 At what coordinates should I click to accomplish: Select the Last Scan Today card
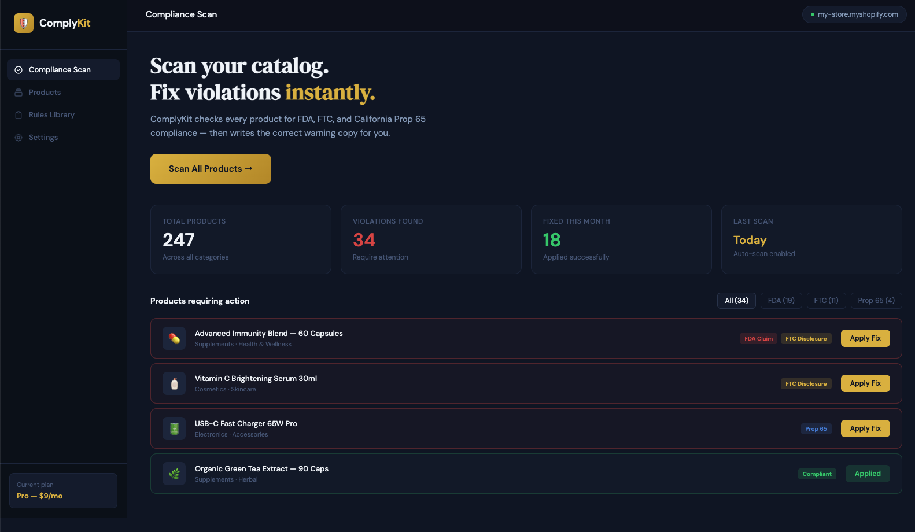point(811,239)
